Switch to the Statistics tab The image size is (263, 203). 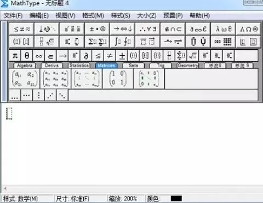pos(79,65)
